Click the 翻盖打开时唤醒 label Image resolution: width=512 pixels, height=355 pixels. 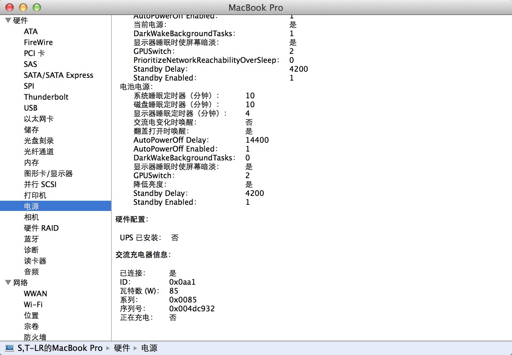161,131
